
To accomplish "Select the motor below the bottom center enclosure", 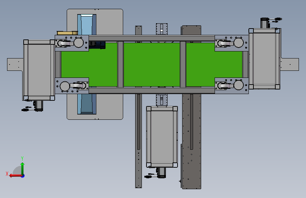I will pos(162,173).
